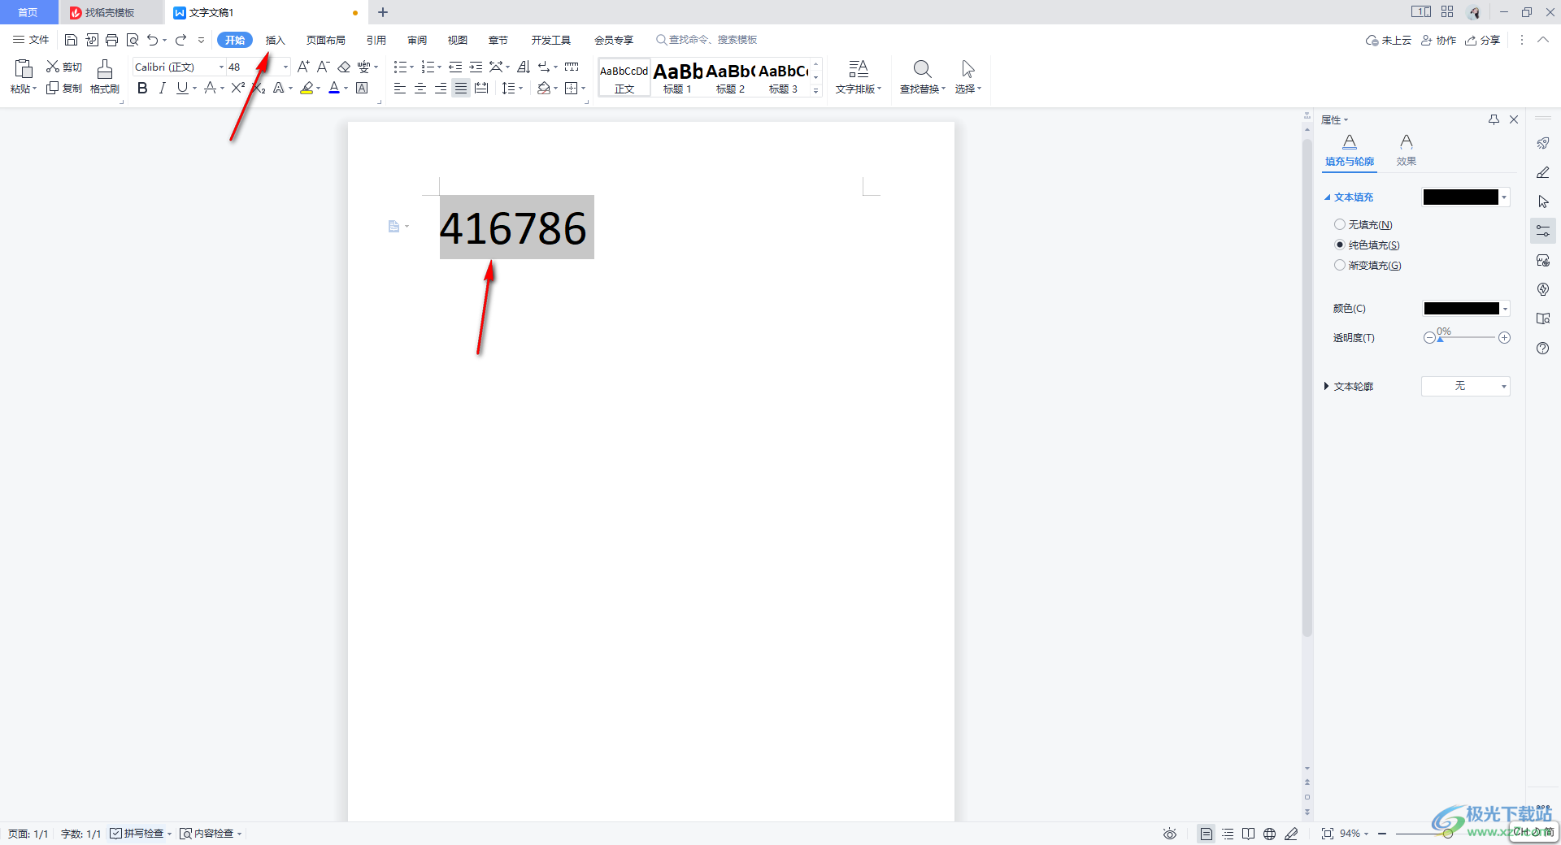Image resolution: width=1561 pixels, height=845 pixels.
Task: Collapse the text fill section
Action: (x=1327, y=197)
